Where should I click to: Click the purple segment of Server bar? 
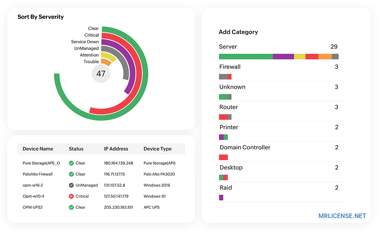point(283,57)
